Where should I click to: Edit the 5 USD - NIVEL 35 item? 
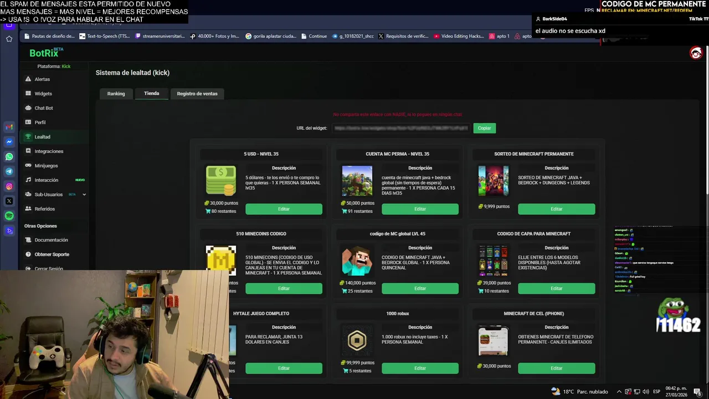(284, 209)
